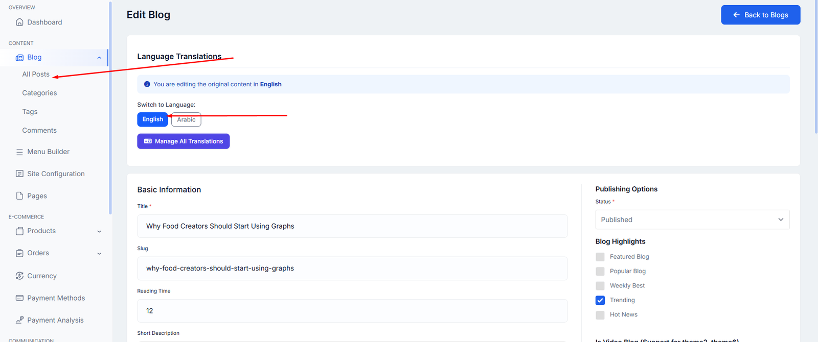
Task: Click the Currency exchange icon
Action: pos(19,276)
